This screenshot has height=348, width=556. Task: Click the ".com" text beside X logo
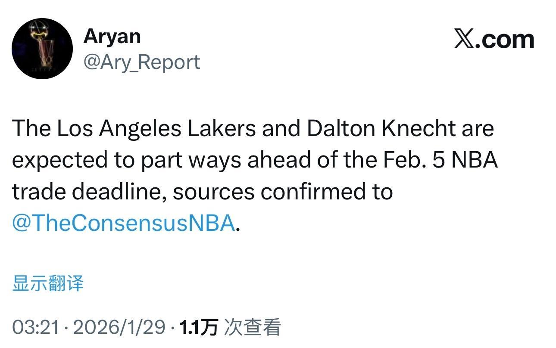504,40
